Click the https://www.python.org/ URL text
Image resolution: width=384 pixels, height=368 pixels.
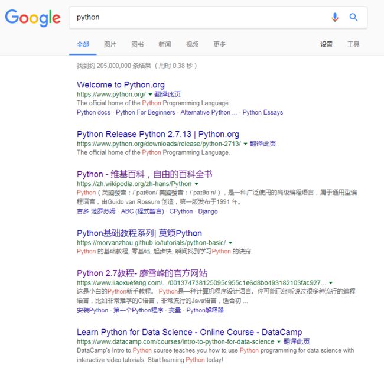(x=111, y=95)
